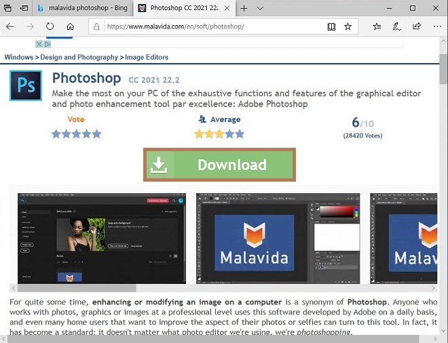Image resolution: width=448 pixels, height=343 pixels.
Task: Vote five stars rating
Action: [96, 134]
